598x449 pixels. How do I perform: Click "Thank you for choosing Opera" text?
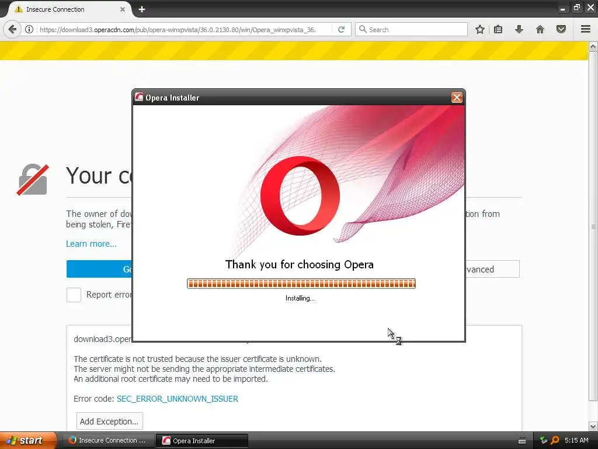300,265
